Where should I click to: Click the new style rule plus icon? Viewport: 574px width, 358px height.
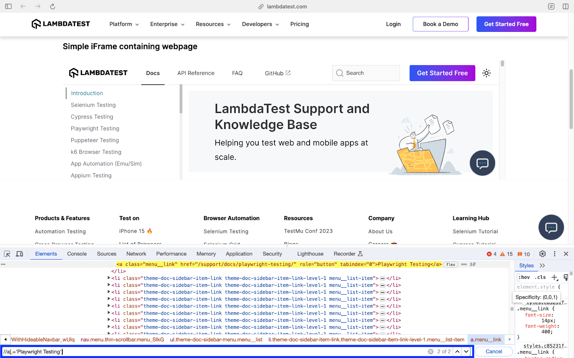pyautogui.click(x=555, y=277)
